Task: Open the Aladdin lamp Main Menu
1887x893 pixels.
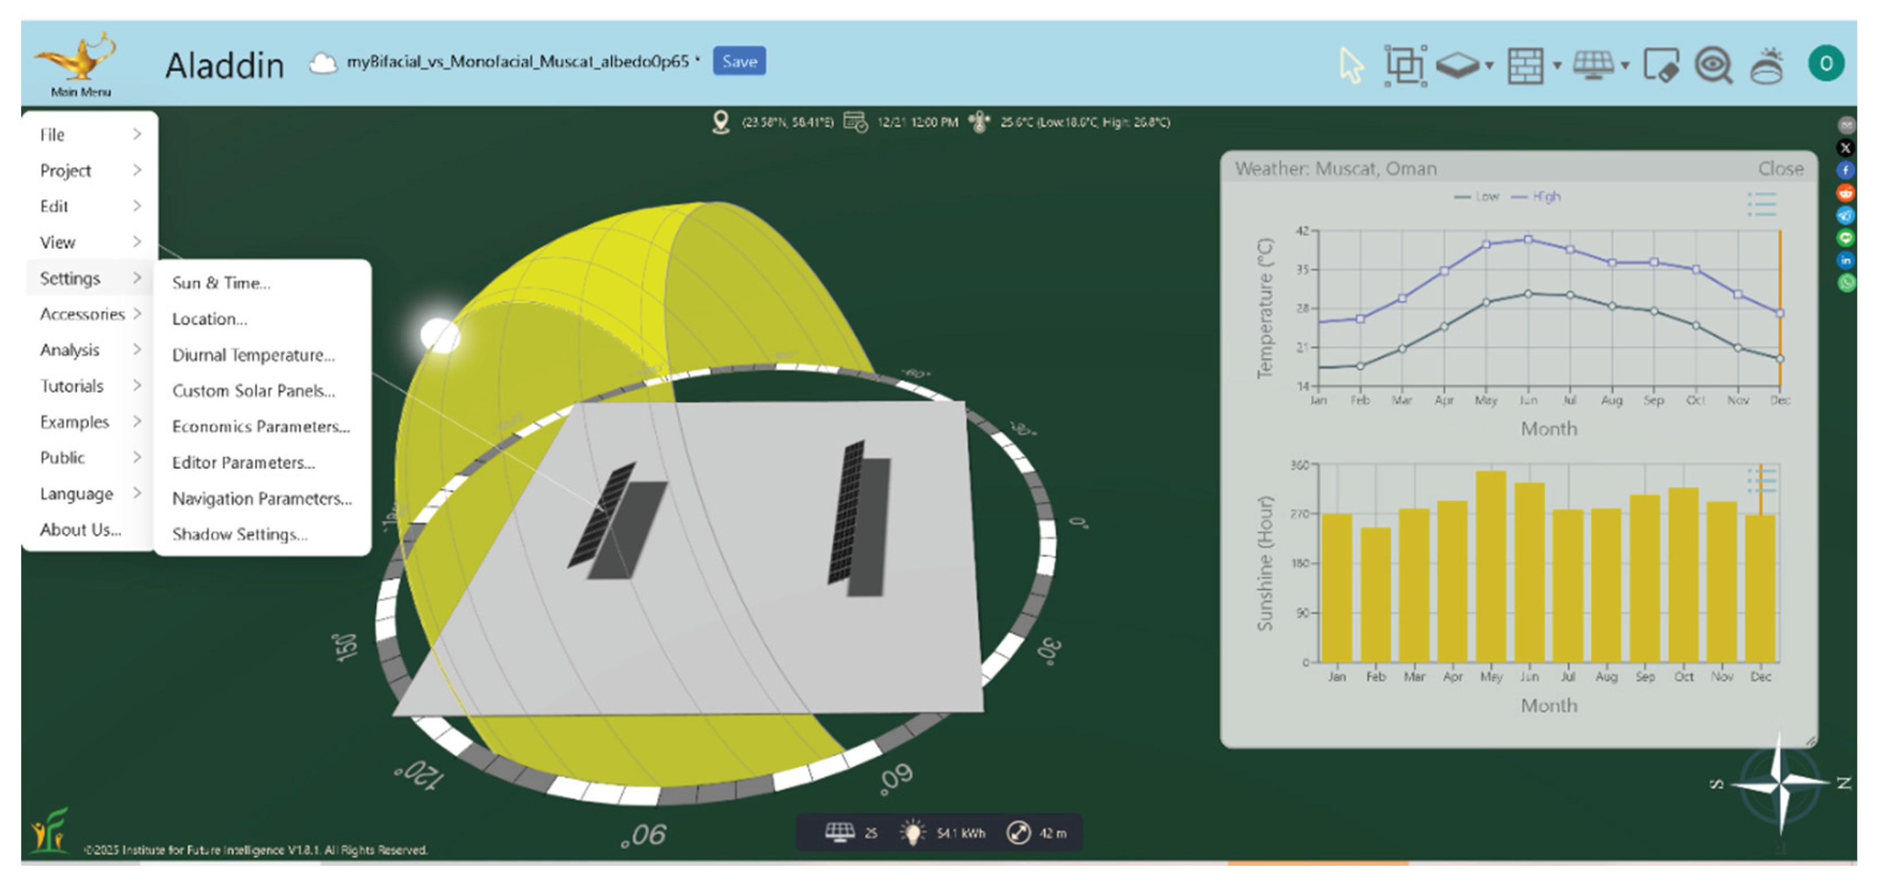Action: [79, 63]
